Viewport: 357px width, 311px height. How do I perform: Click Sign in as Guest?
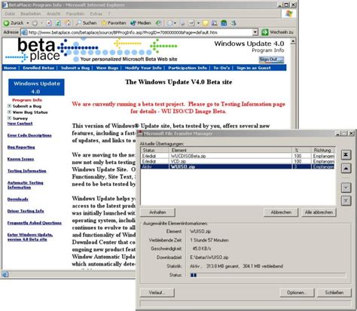254,68
